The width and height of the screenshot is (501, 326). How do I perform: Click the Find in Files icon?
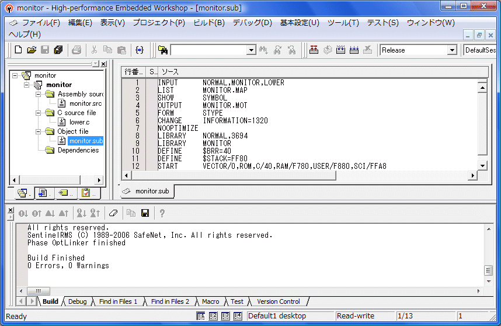pyautogui.click(x=163, y=50)
